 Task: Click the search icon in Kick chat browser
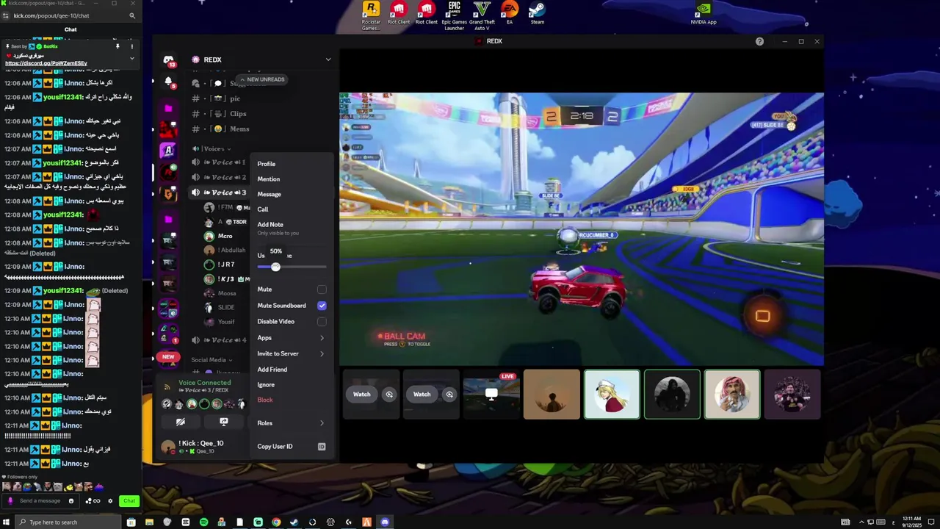point(132,15)
